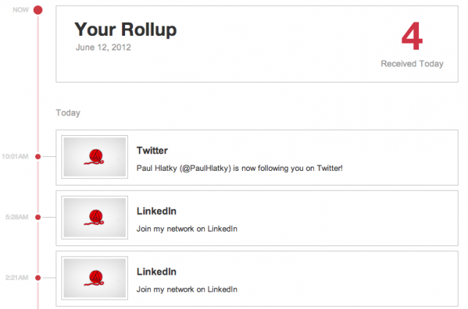Click the Twitter heading in first message
The height and width of the screenshot is (309, 468).
pyautogui.click(x=152, y=150)
